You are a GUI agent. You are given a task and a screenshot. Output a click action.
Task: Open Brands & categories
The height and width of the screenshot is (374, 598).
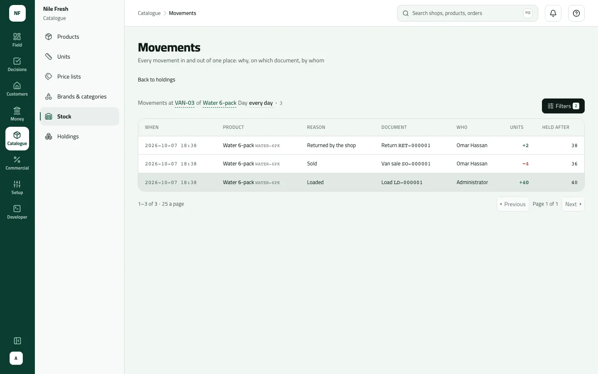click(x=79, y=96)
